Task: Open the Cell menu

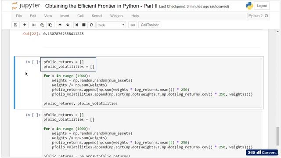Action: pyautogui.click(x=80, y=16)
